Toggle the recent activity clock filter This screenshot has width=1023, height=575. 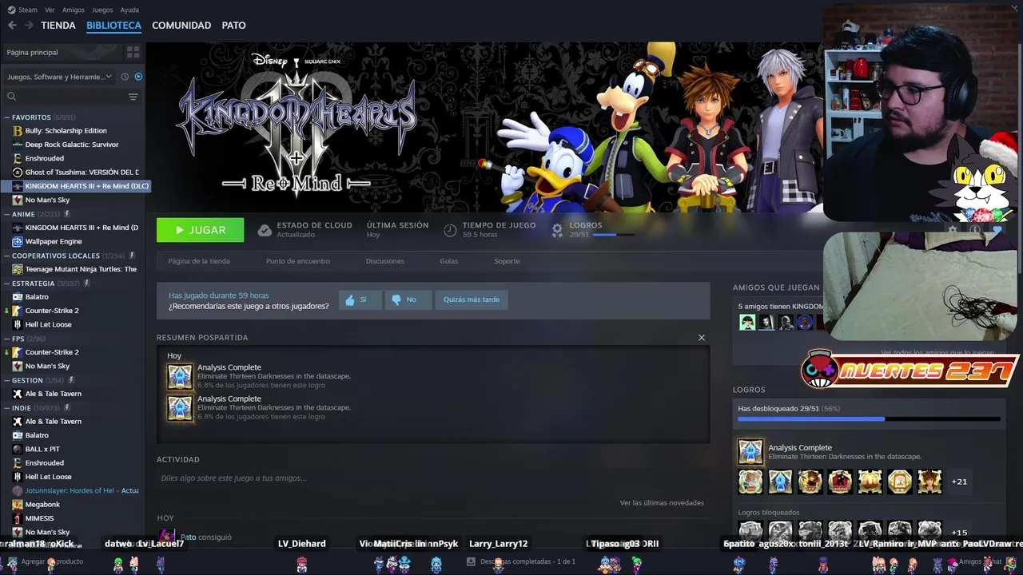[x=126, y=77]
